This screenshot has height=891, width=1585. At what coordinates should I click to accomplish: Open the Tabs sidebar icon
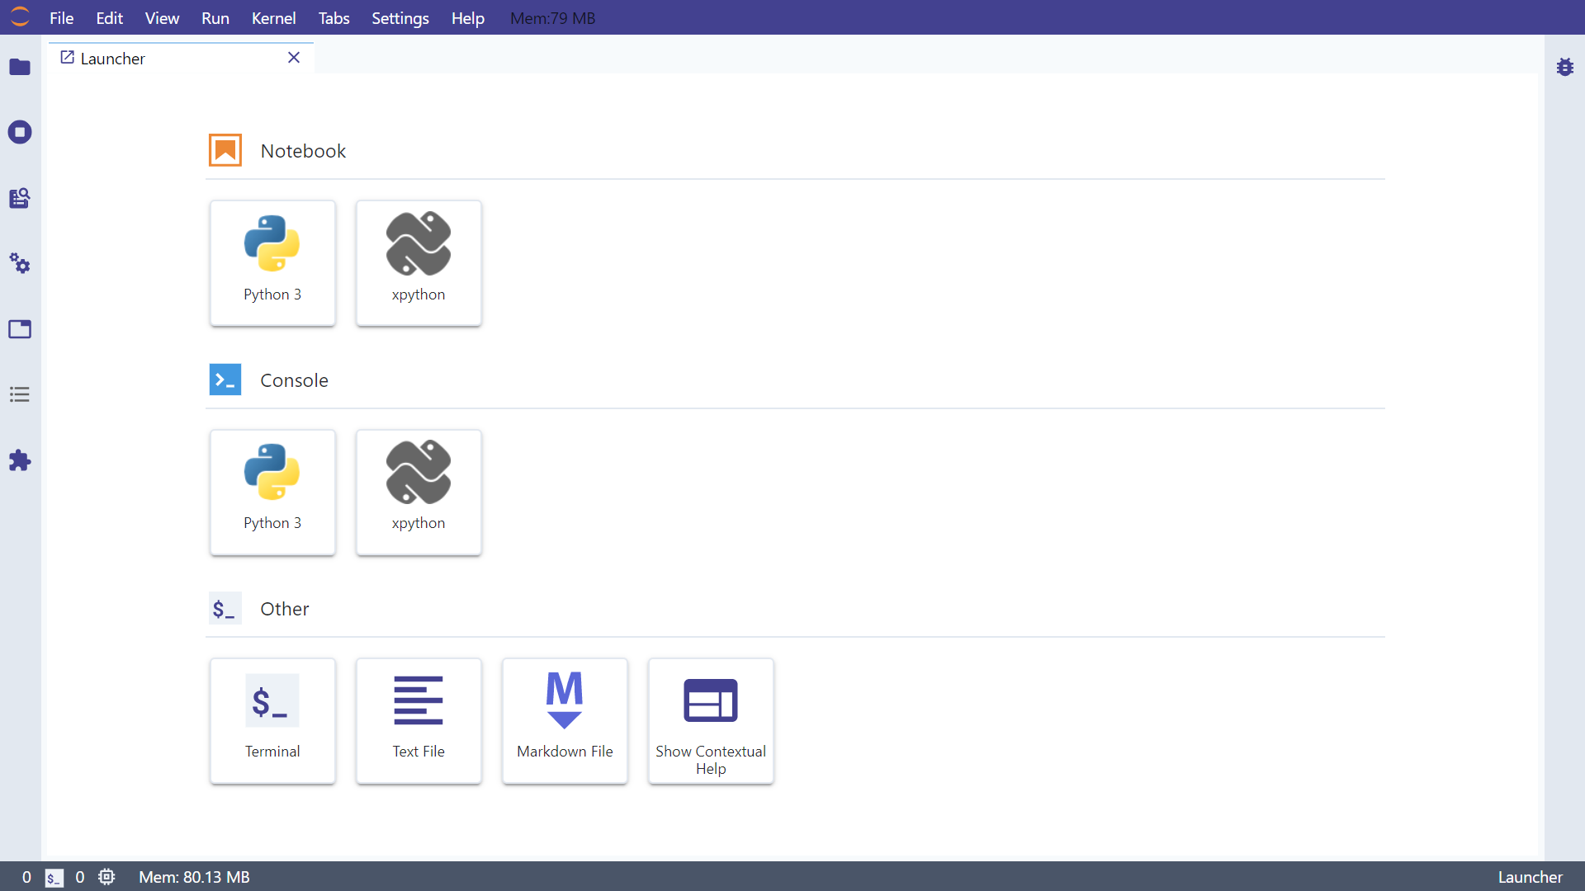[x=20, y=329]
